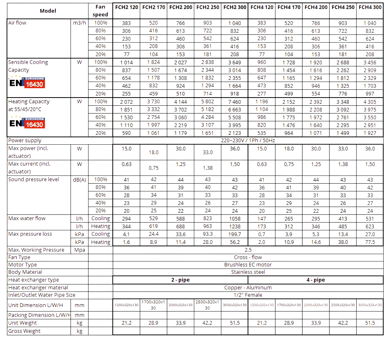Screen dimensions: 389x339
Task: Select the FCH4 170 column header
Action: coord(289,7)
